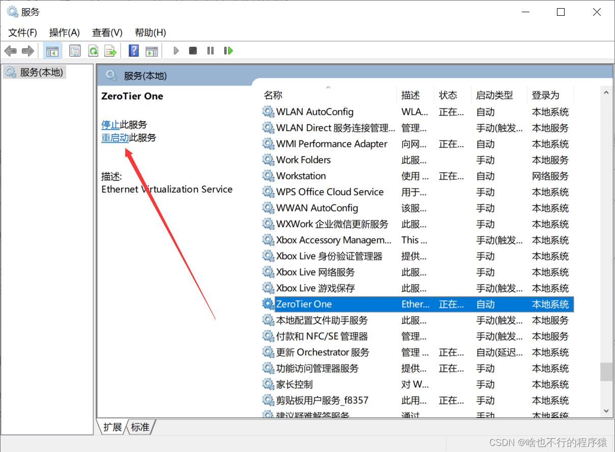The width and height of the screenshot is (615, 452).
Task: Select Xbox Live 游戏保存 row
Action: 417,288
